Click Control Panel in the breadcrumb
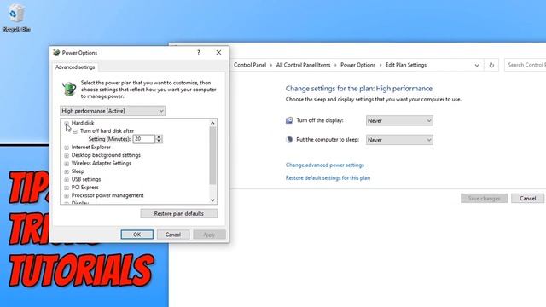Image resolution: width=546 pixels, height=307 pixels. (x=250, y=65)
